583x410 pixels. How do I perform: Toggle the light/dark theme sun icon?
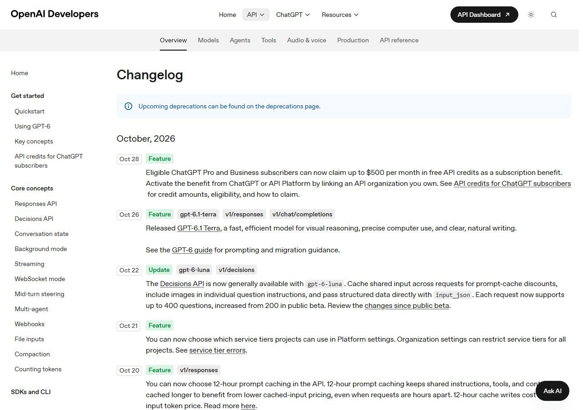point(531,15)
